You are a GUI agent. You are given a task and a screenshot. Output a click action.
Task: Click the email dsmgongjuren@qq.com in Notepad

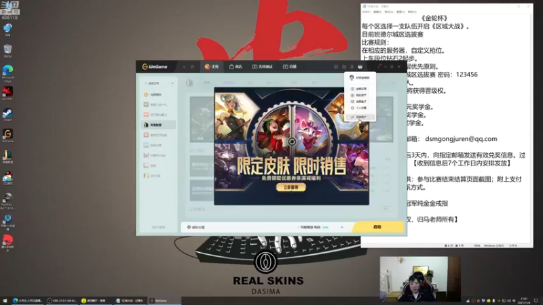(x=461, y=139)
